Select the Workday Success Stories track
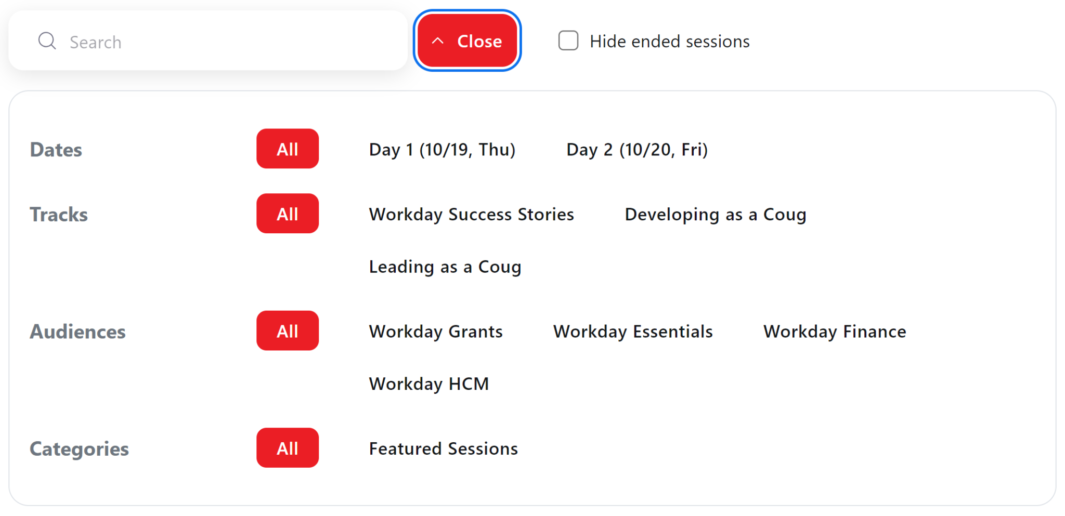 click(x=471, y=214)
